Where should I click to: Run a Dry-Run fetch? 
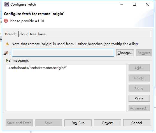(x=78, y=123)
